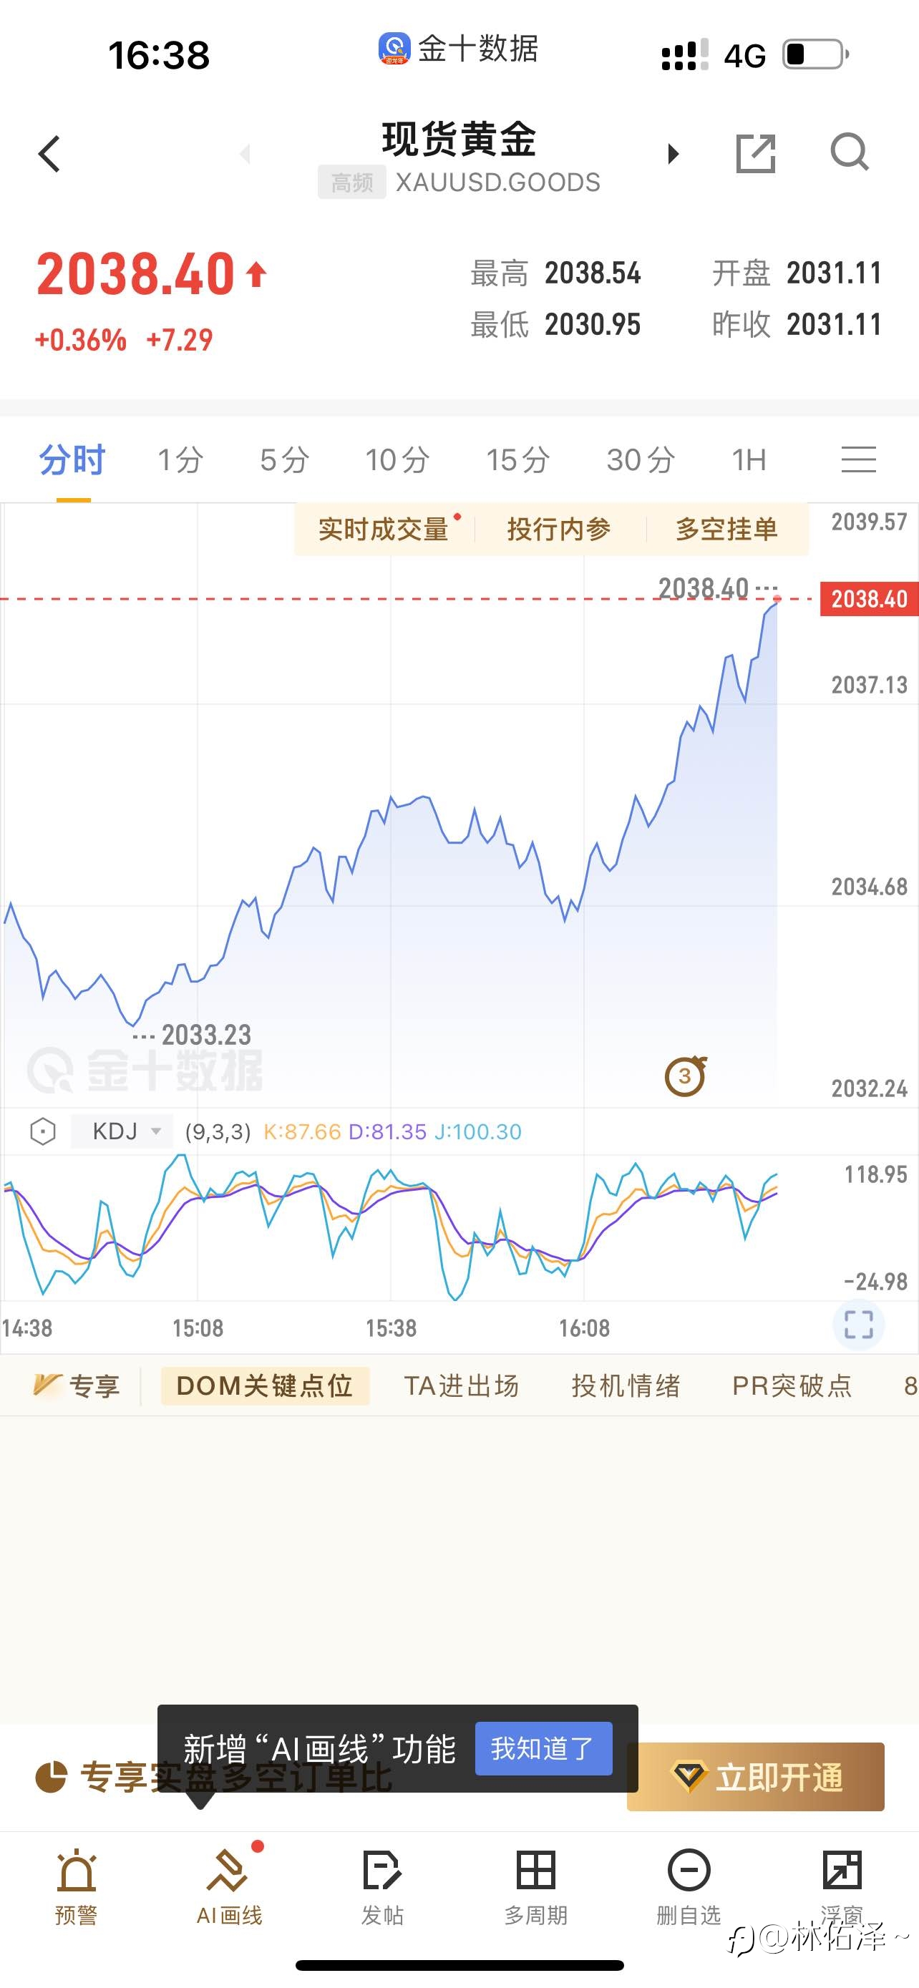Toggle fullscreen chart icon

(x=858, y=1325)
